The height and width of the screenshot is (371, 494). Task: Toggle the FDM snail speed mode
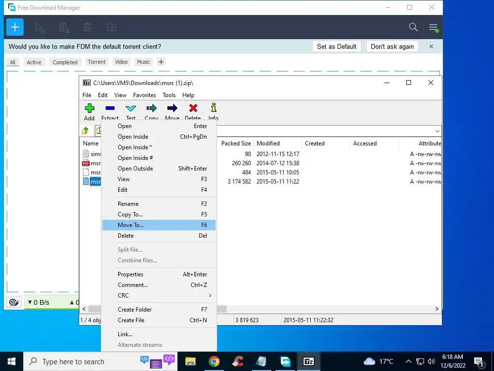point(14,302)
